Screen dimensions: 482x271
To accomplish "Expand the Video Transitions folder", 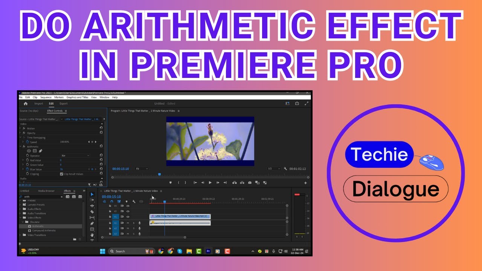I will click(20, 235).
